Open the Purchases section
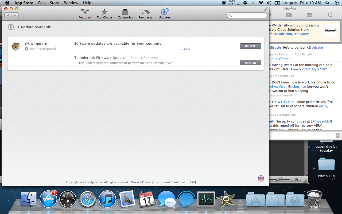 pyautogui.click(x=145, y=14)
